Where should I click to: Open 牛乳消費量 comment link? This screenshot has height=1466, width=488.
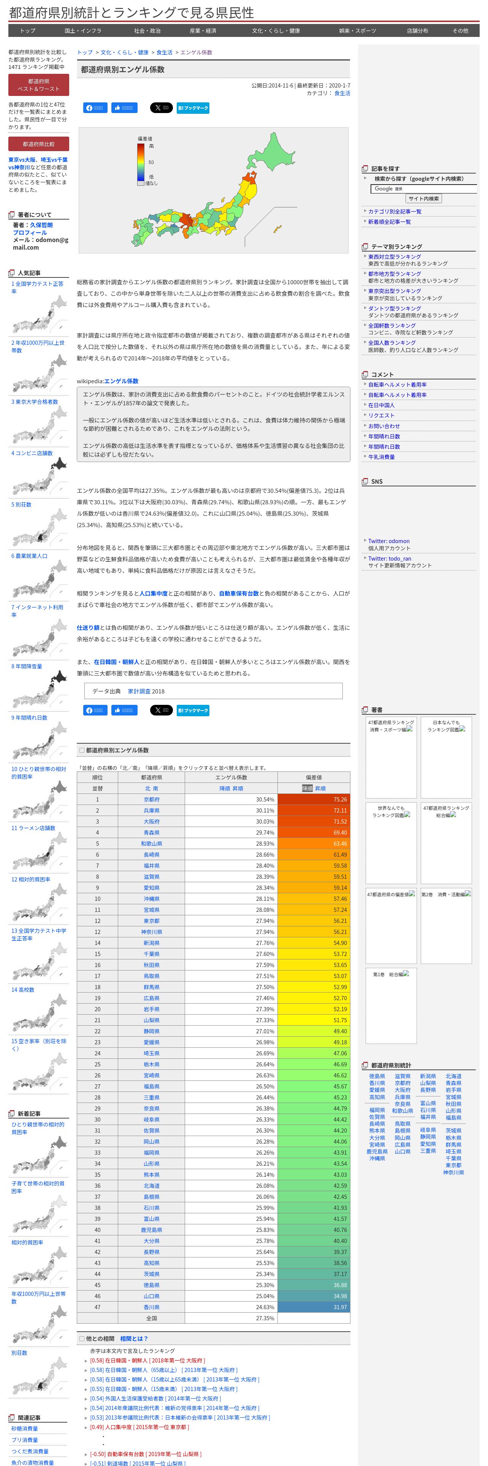[x=381, y=457]
